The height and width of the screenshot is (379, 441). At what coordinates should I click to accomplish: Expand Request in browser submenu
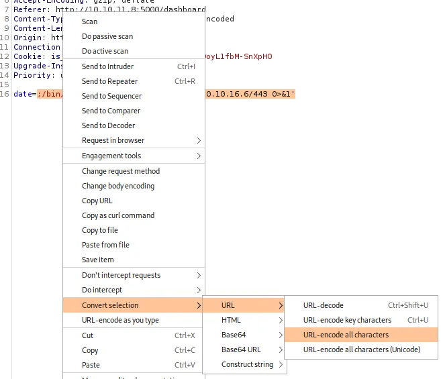[134, 140]
